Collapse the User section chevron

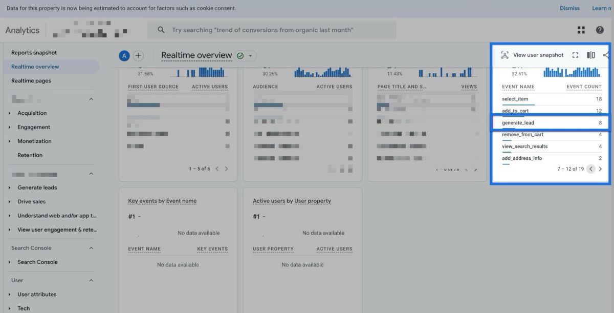click(x=91, y=280)
